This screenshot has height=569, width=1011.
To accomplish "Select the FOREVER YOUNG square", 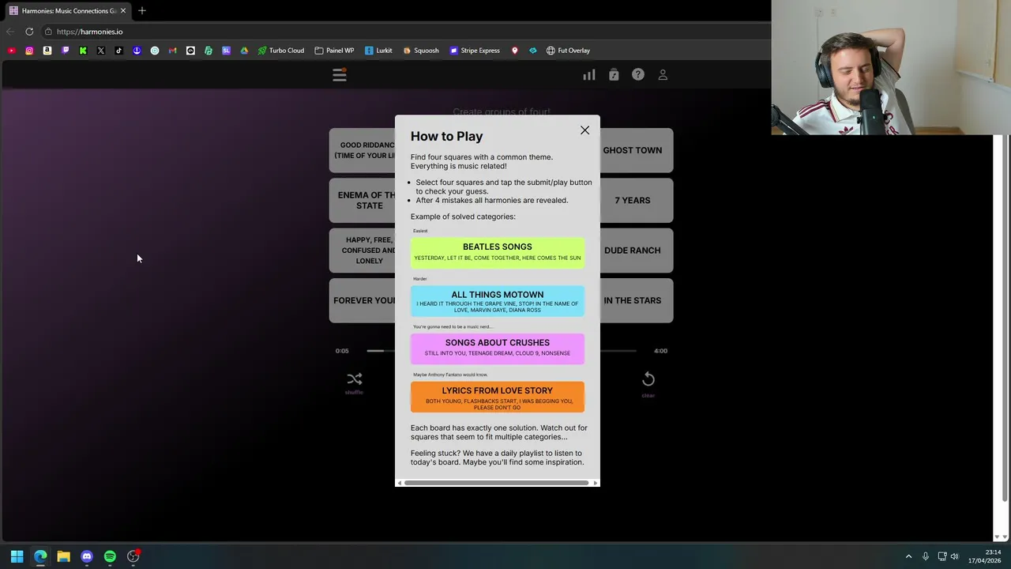I will [362, 300].
